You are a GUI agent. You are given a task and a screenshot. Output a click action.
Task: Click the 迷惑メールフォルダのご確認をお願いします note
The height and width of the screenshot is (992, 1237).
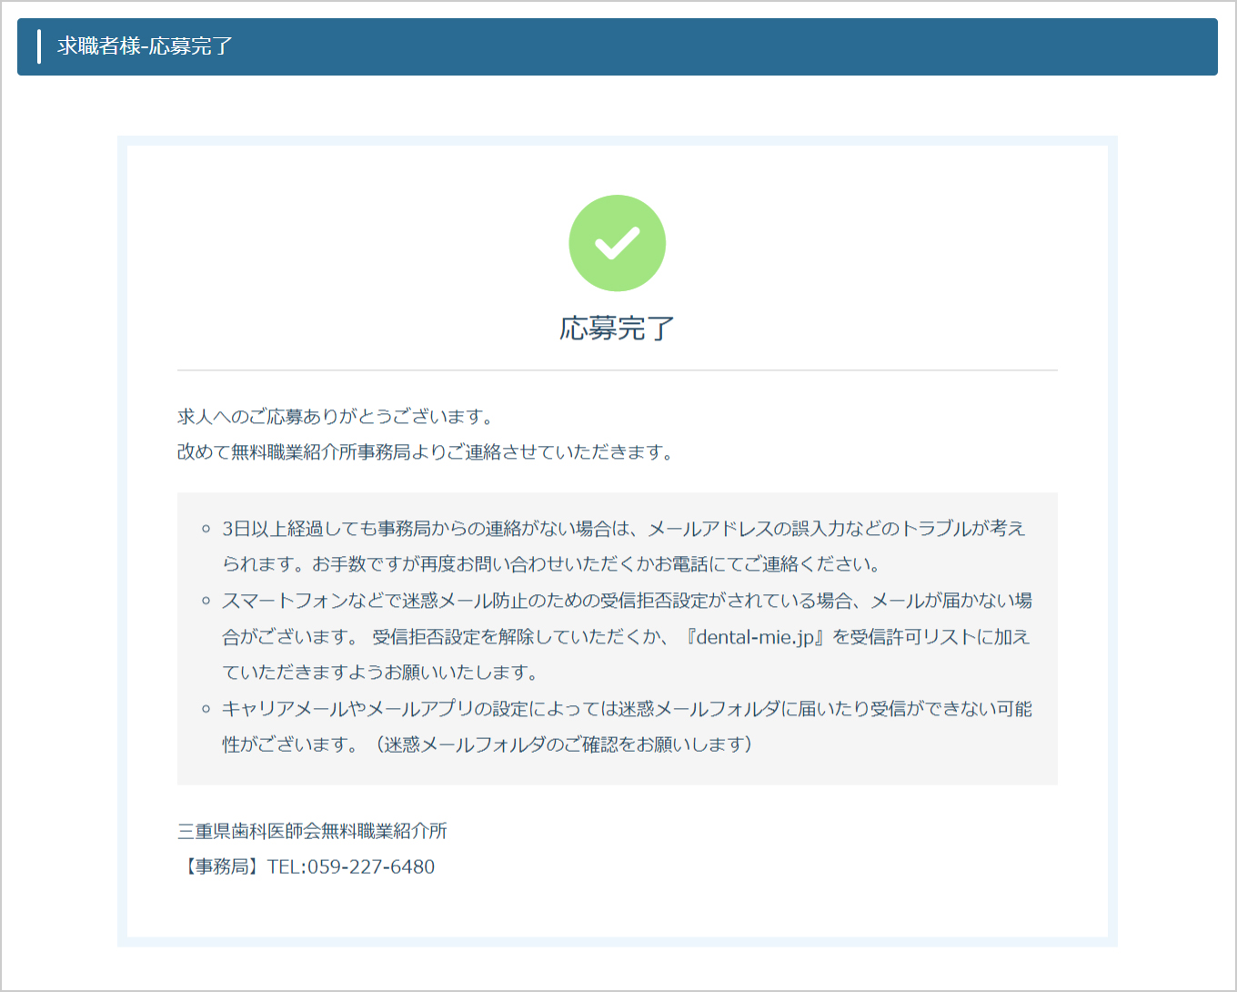[x=564, y=744]
